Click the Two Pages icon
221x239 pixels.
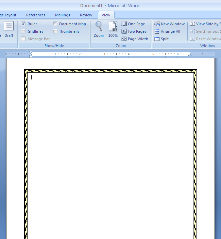tap(124, 31)
